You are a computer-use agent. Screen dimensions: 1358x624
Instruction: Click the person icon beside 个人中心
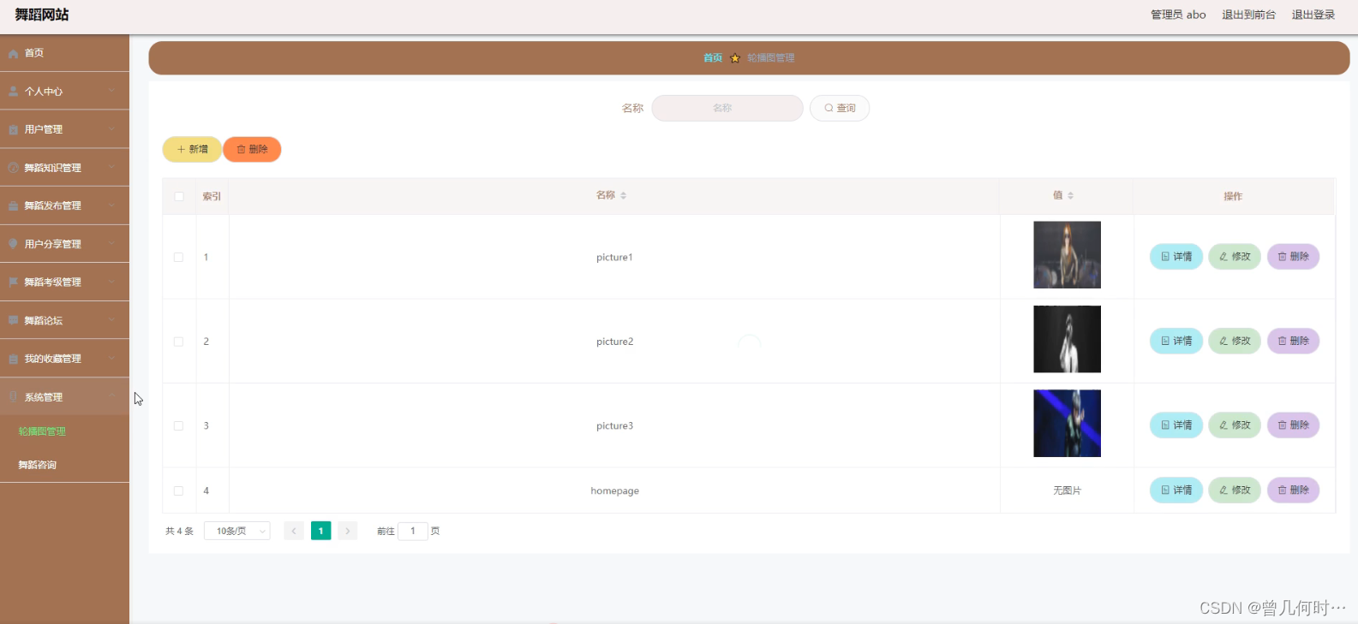(14, 91)
